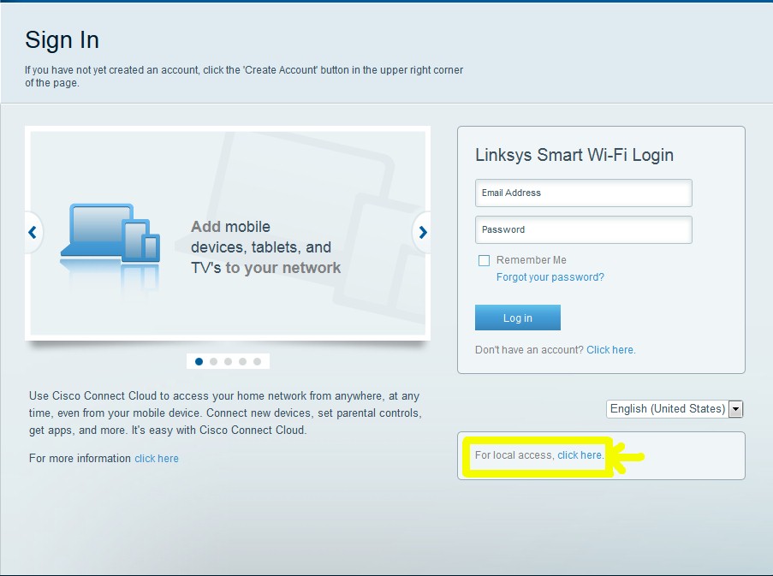Screen dimensions: 773x576
Task: Click here link to create an account
Action: pos(611,350)
